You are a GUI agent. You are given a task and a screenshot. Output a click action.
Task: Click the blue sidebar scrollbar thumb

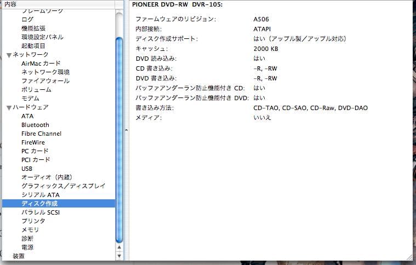[x=119, y=140]
